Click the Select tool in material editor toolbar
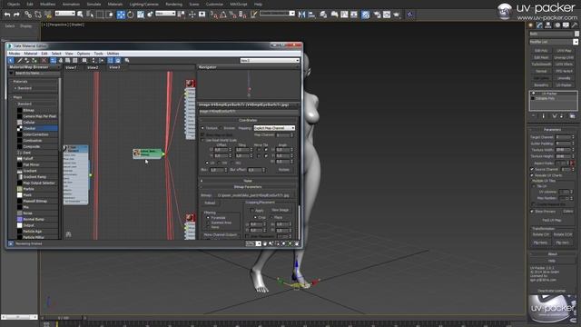Screen dimensions: 581x327 11,61
